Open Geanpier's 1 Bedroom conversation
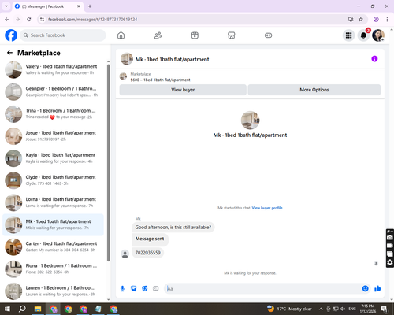 point(54,91)
